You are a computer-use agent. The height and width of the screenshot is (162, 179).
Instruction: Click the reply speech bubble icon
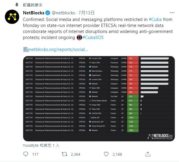26,154
